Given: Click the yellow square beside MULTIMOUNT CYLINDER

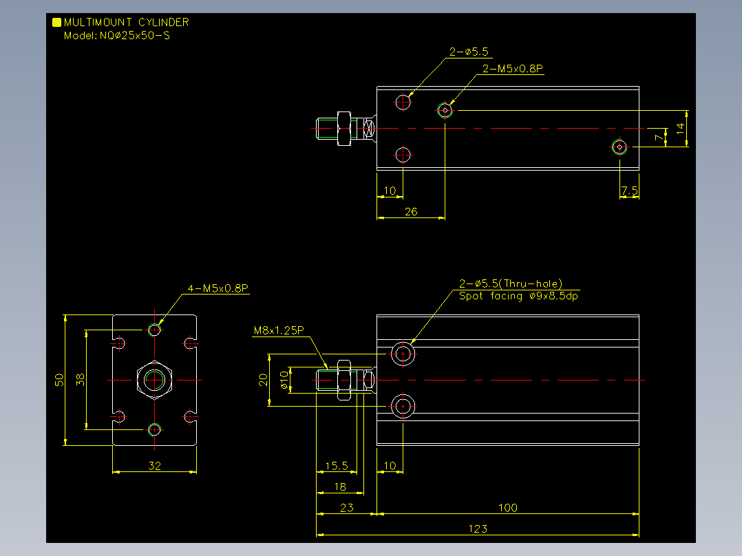Looking at the screenshot, I should coord(56,22).
